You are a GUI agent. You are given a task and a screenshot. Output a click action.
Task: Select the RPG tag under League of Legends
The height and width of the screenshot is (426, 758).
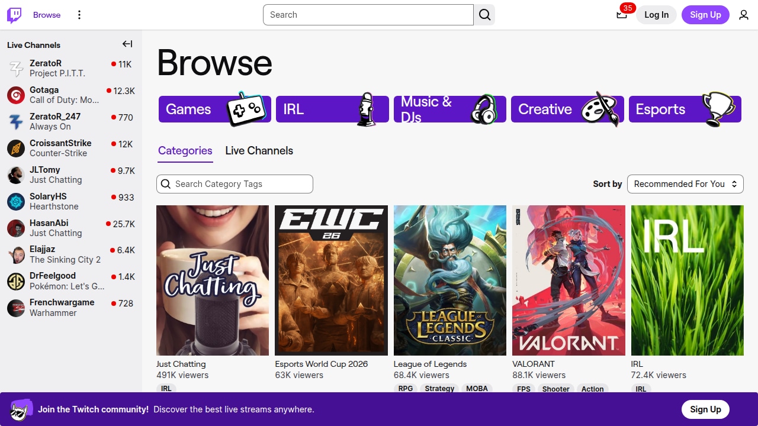(x=406, y=389)
